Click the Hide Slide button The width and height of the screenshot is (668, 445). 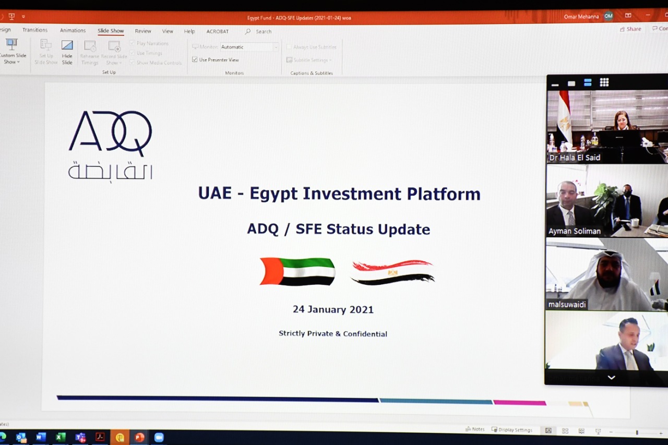67,52
